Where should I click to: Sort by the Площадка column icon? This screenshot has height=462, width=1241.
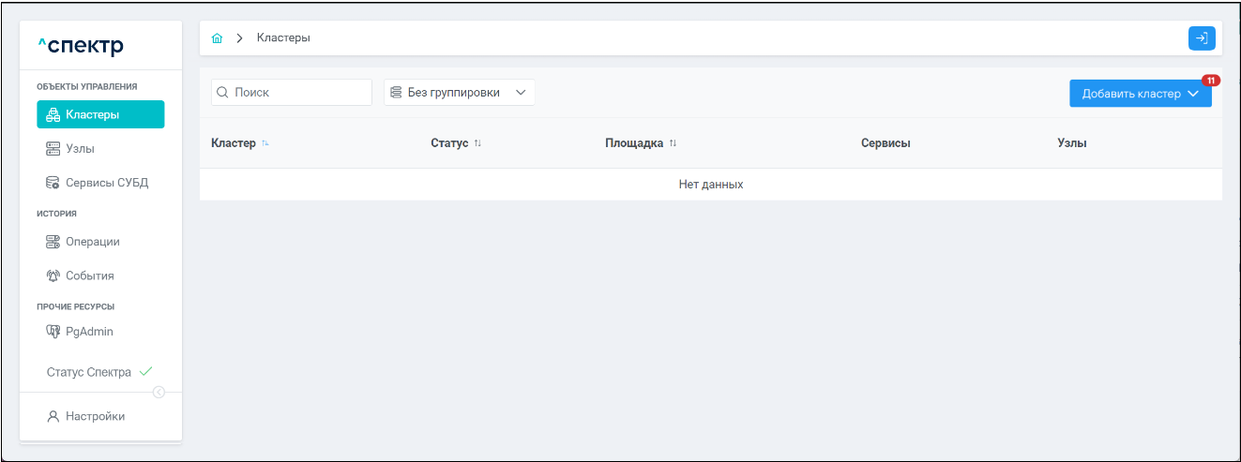pyautogui.click(x=673, y=143)
